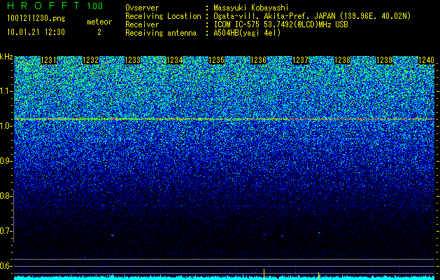This screenshot has height=280, width=440.
Task: Click the time marker "1237"
Action: (301, 60)
